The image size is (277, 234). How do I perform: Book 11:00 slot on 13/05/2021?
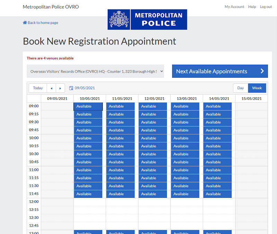[x=185, y=170]
